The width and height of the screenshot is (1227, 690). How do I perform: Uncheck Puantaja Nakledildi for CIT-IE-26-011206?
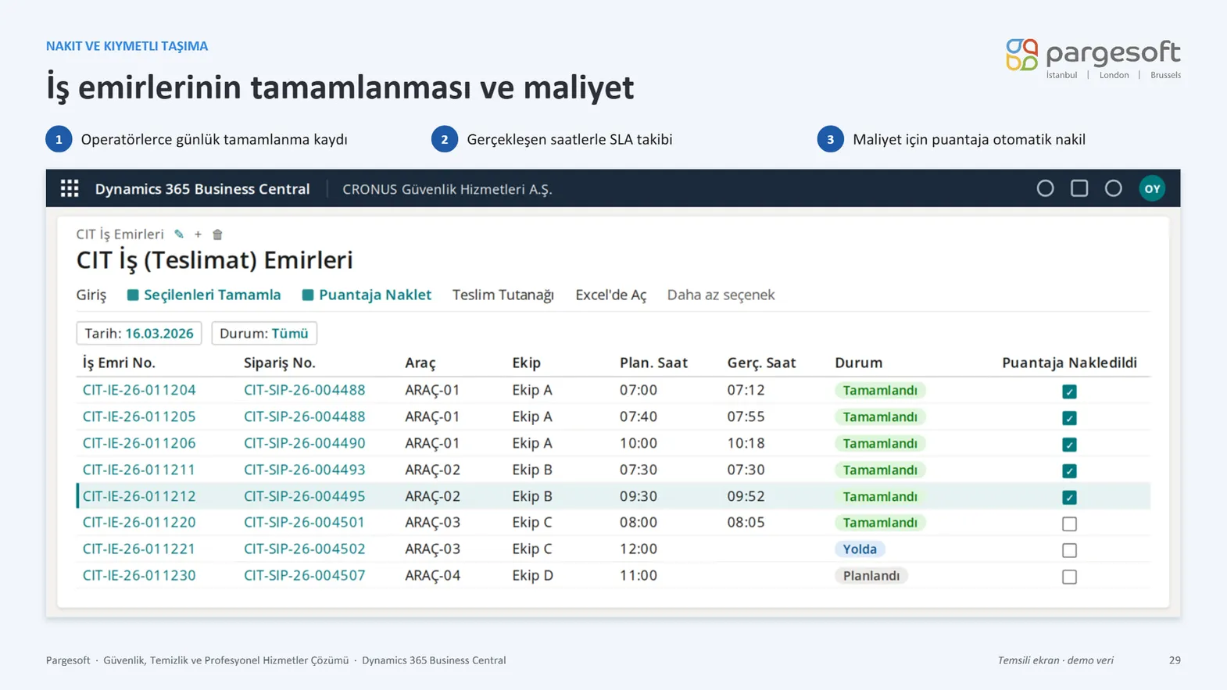(x=1069, y=445)
